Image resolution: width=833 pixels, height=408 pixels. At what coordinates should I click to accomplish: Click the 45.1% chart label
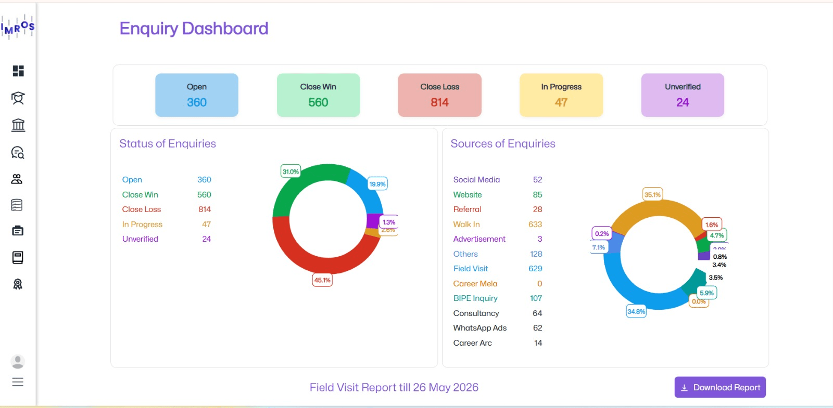click(x=322, y=280)
